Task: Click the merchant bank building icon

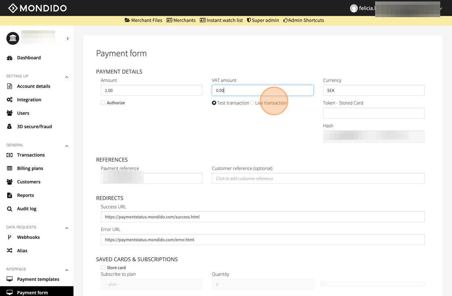Action: coord(13,38)
